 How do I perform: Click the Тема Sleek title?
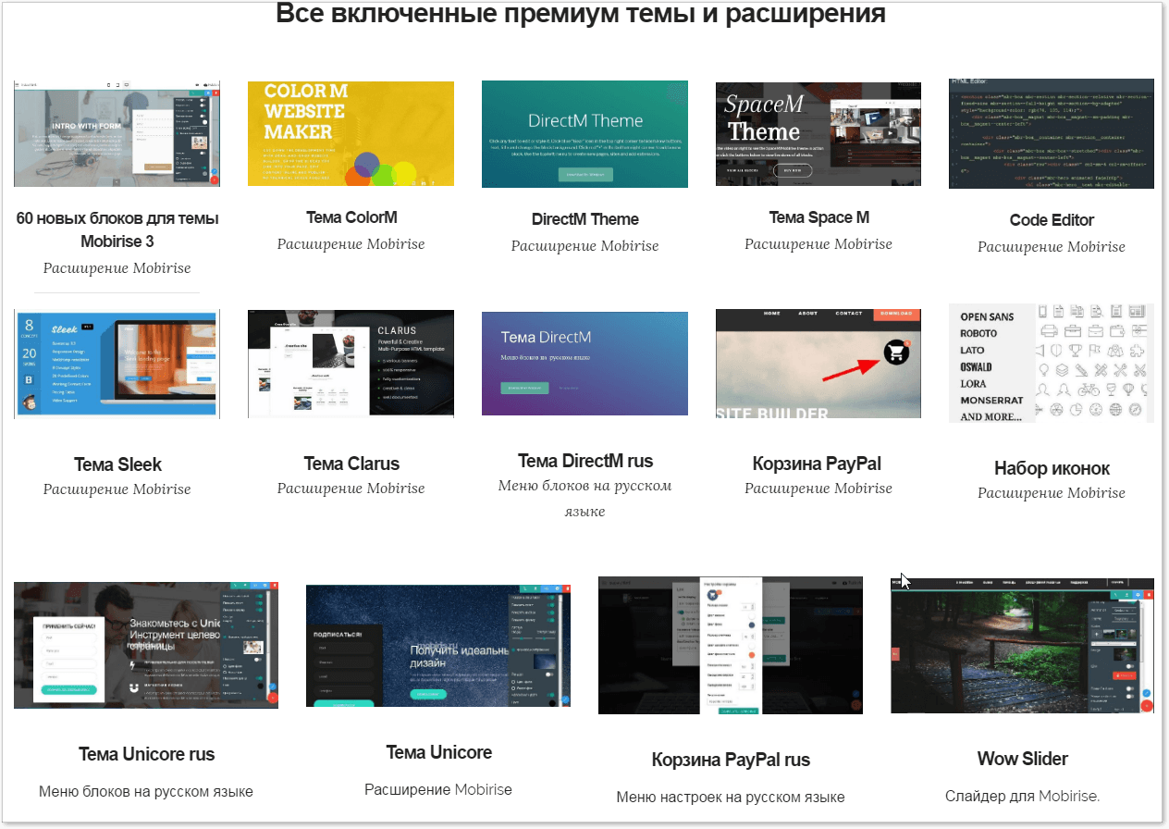coord(117,465)
